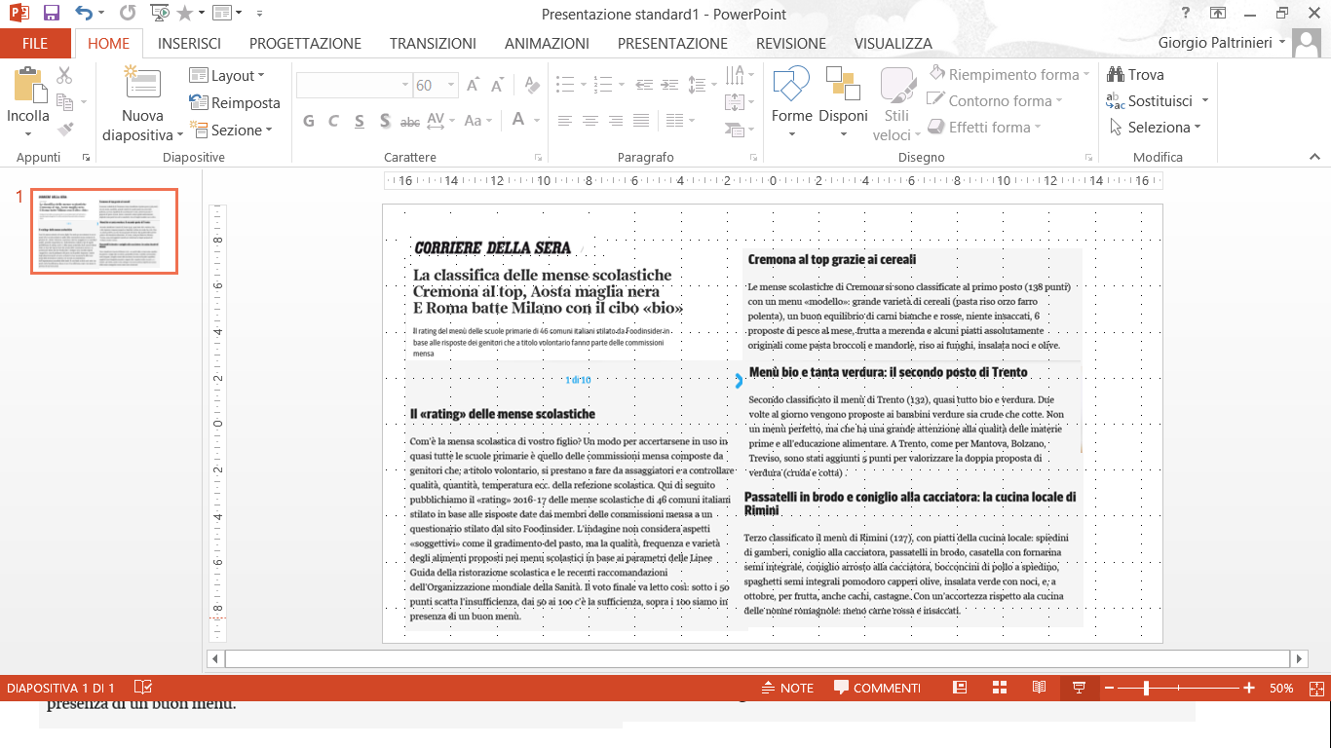Click the 50% zoom level

(1281, 688)
